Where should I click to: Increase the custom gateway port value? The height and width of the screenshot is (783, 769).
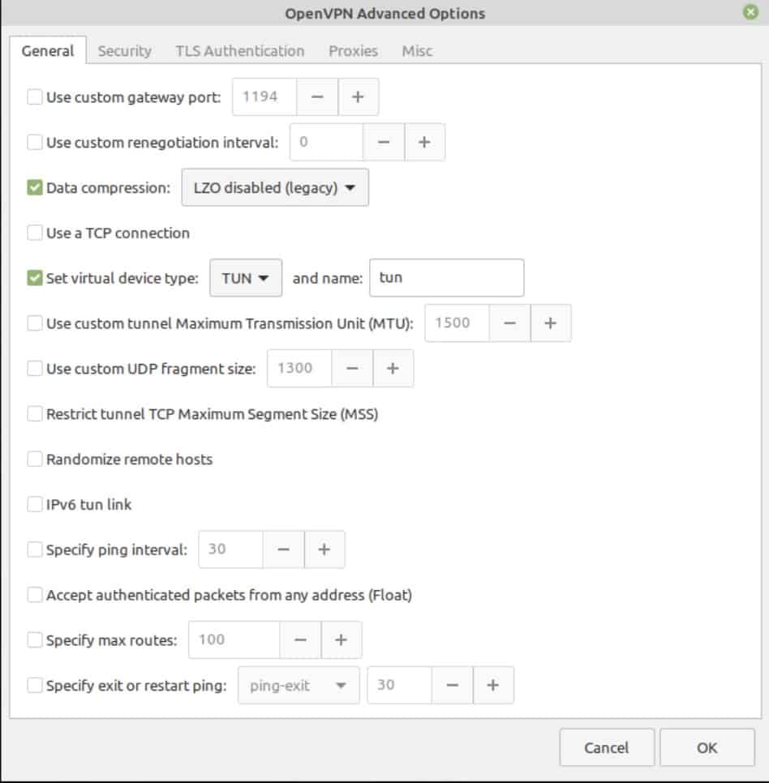358,97
